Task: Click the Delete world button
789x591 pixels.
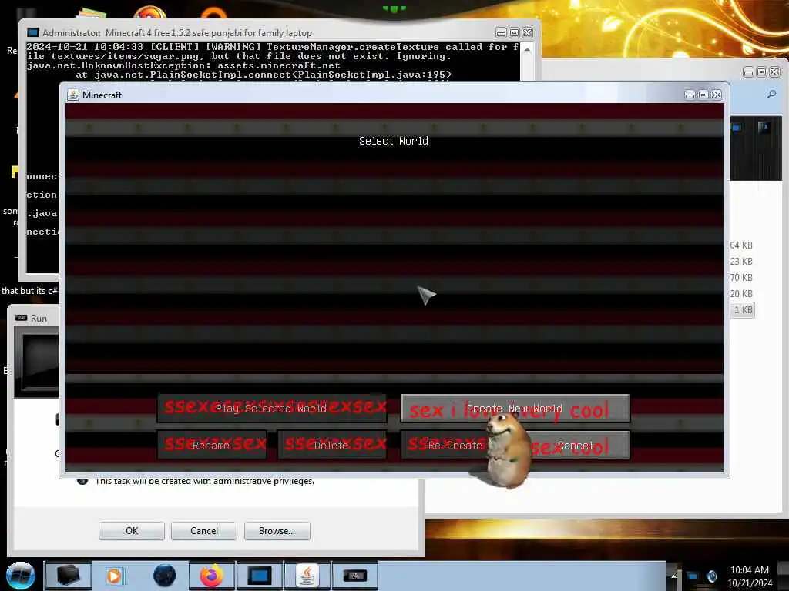Action: pyautogui.click(x=332, y=445)
